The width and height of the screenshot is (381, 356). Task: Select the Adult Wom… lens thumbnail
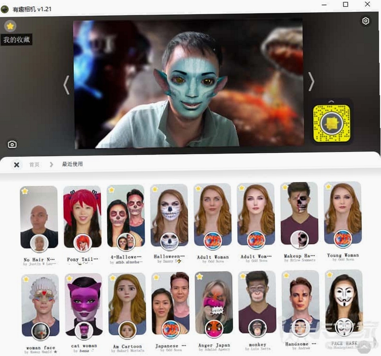pyautogui.click(x=256, y=214)
